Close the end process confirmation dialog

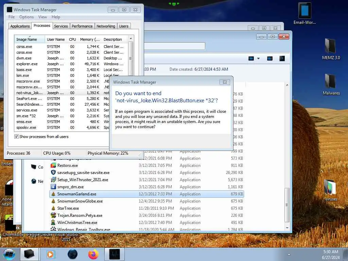(x=225, y=82)
